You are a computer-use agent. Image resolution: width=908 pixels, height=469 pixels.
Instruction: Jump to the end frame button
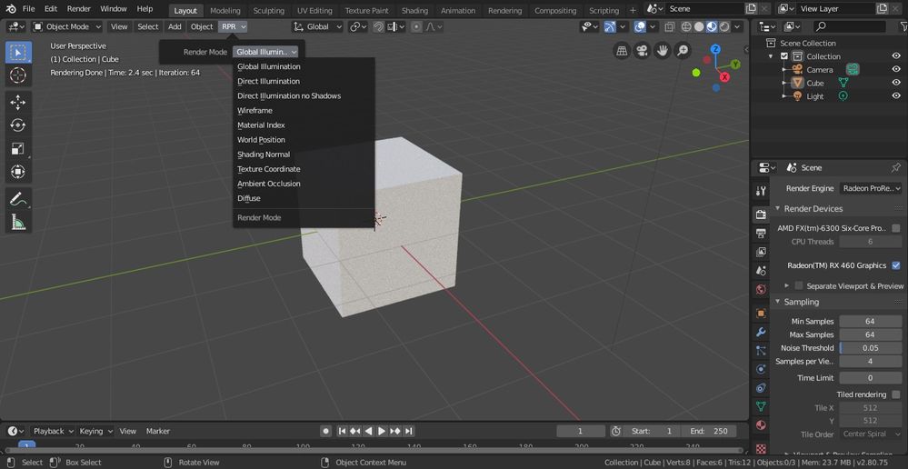(x=408, y=431)
